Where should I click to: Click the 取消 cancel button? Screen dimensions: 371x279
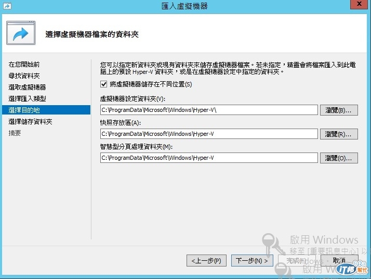339,261
